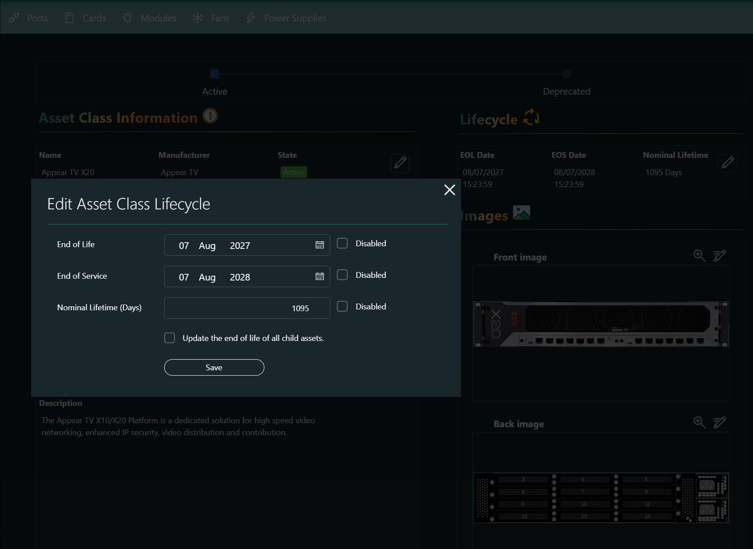Open the End of Service calendar picker
Screen dimensions: 753x549
tap(319, 277)
